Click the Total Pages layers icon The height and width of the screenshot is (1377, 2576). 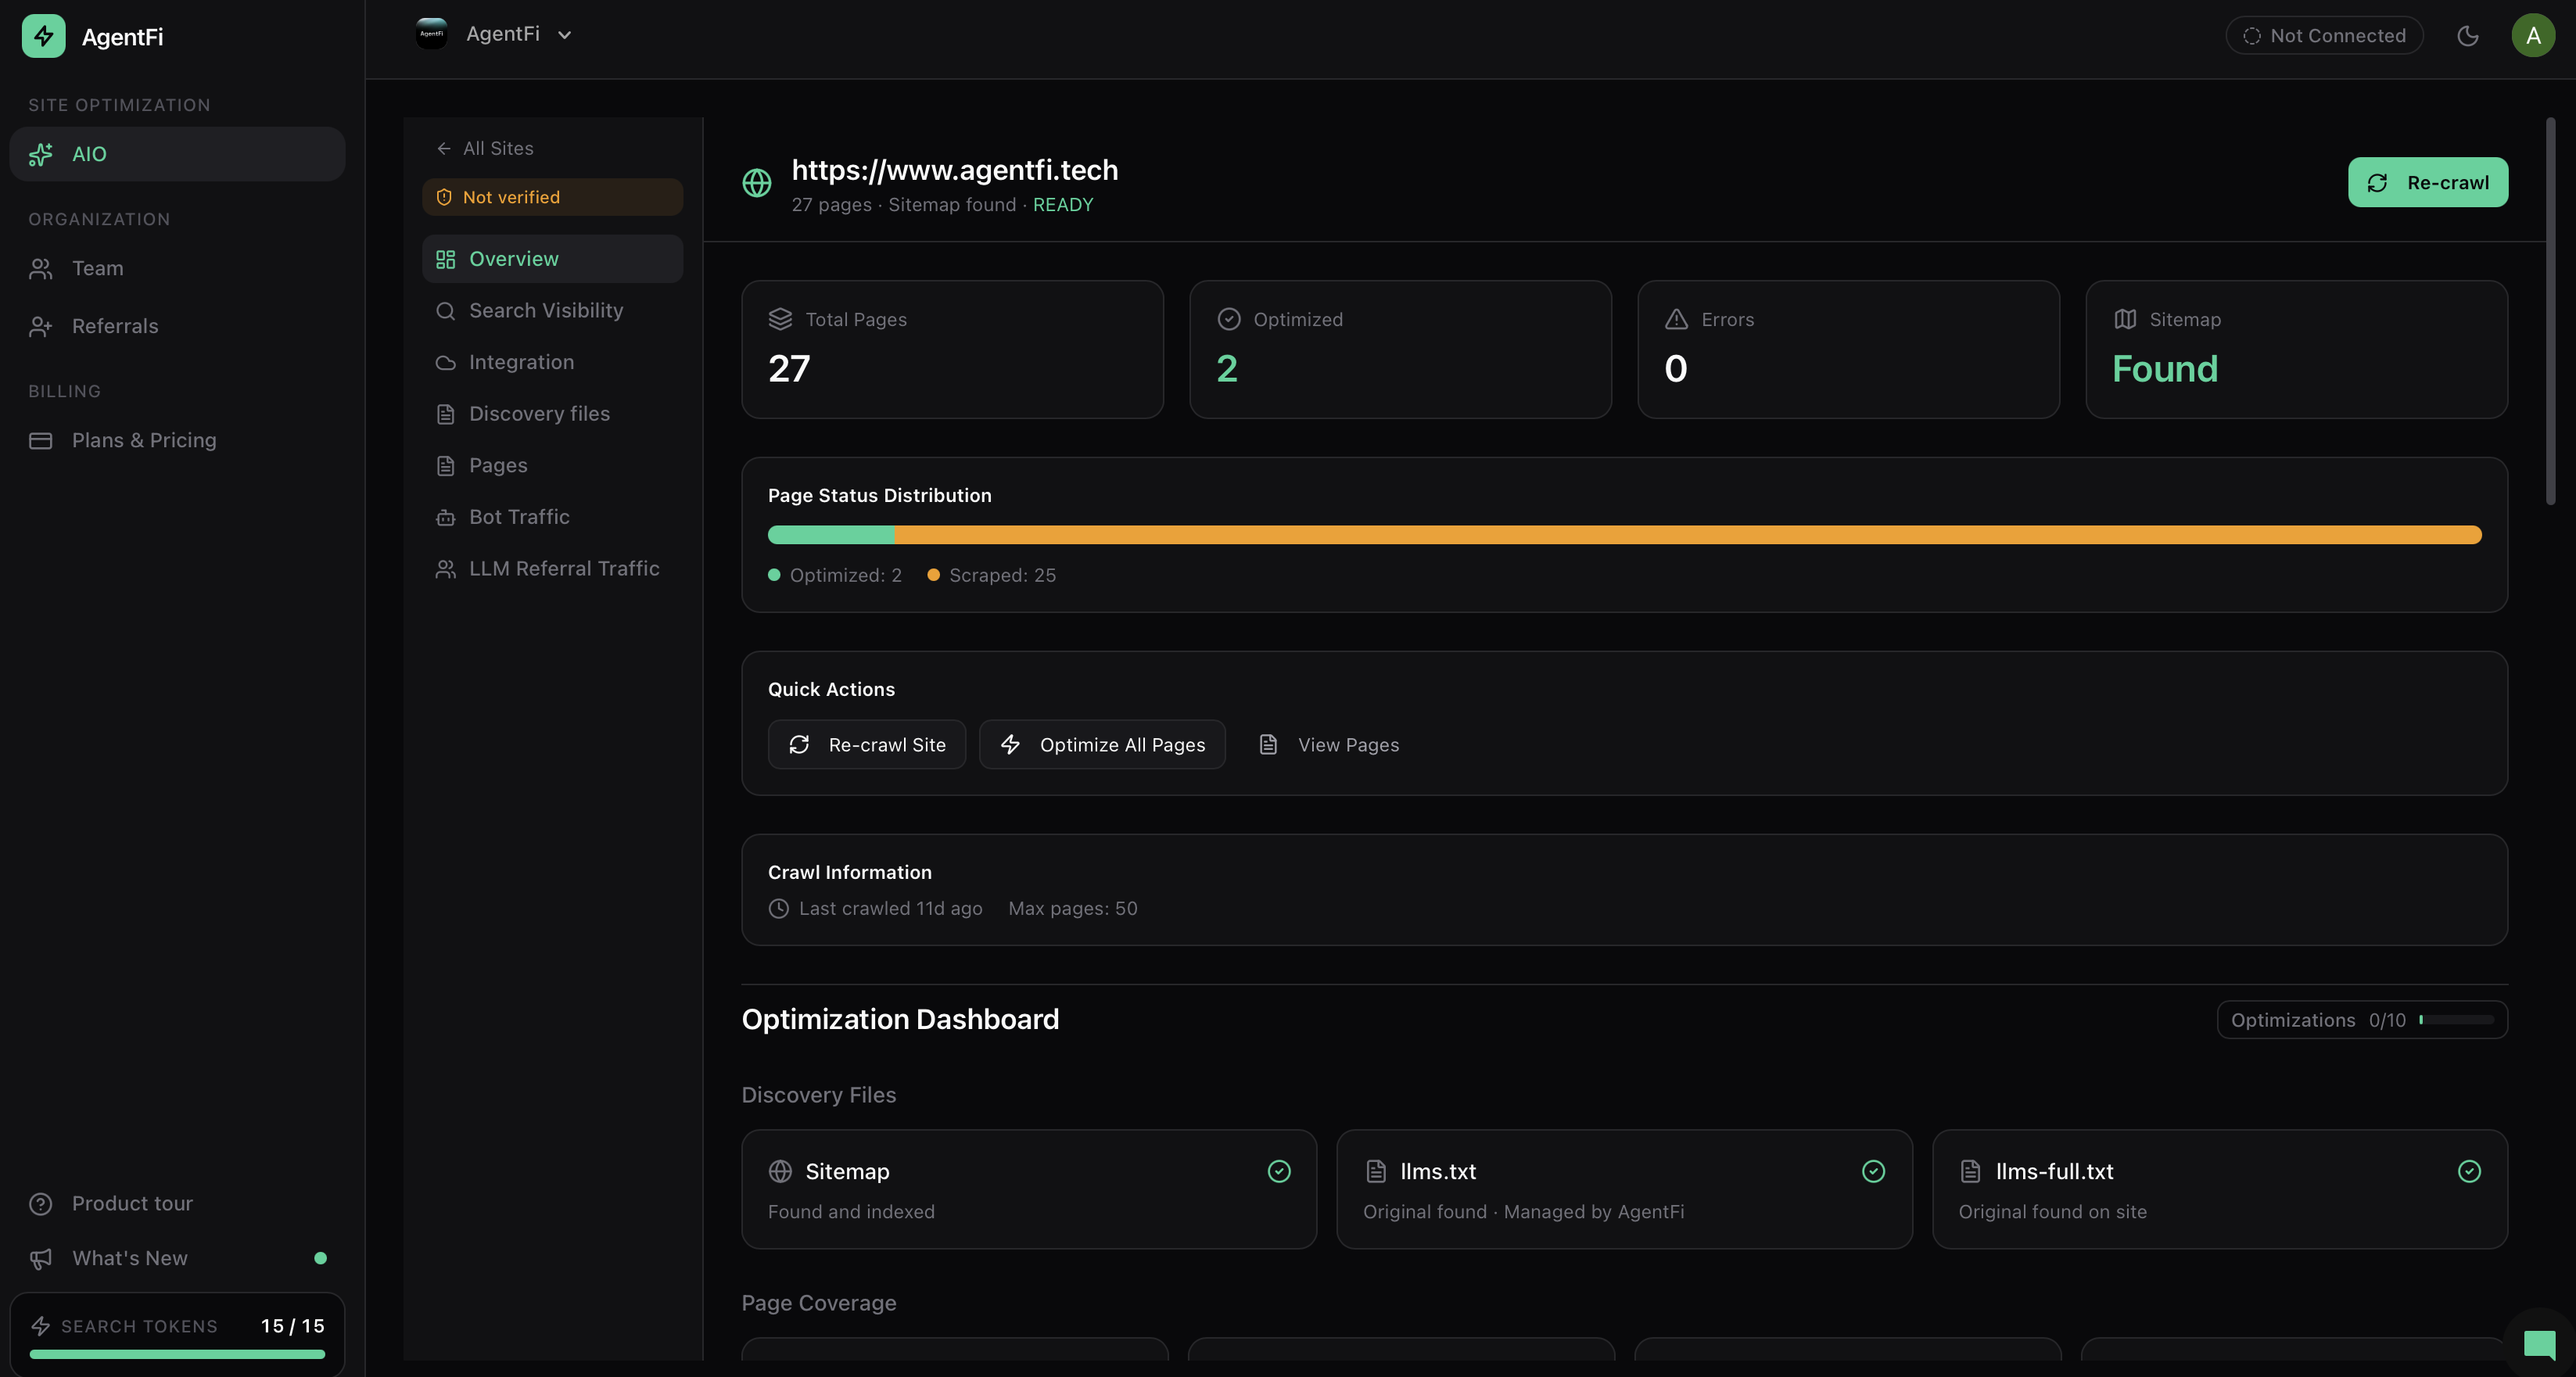tap(780, 319)
